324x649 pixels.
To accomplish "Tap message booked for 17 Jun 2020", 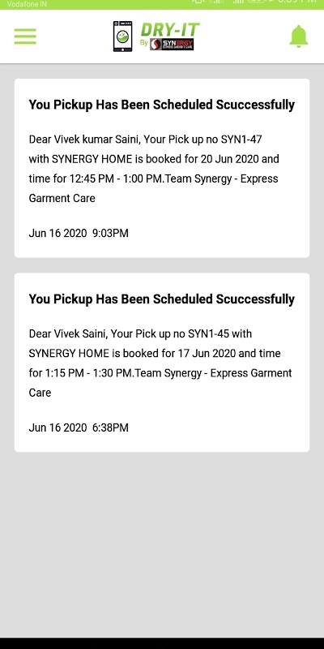I will (160, 363).
